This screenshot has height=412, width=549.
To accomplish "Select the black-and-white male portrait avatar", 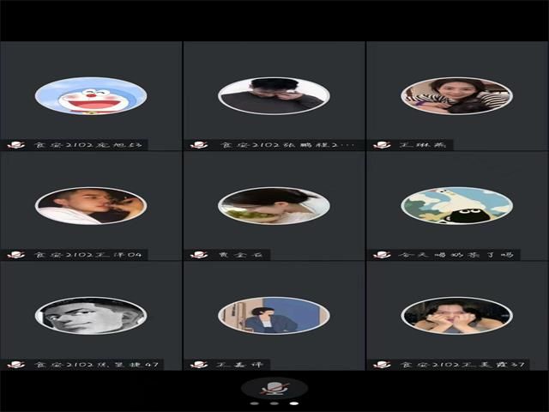I will click(91, 316).
